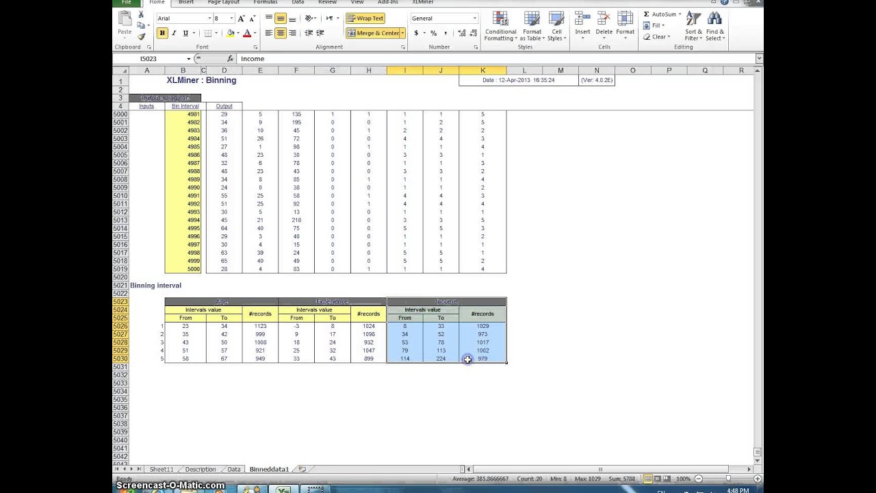Click the Copy icon
This screenshot has height=493, width=876.
point(141,26)
